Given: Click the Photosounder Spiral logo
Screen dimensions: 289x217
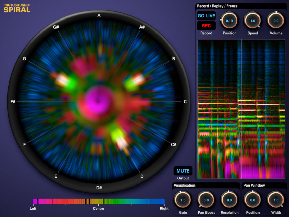Looking at the screenshot, I should [x=17, y=8].
